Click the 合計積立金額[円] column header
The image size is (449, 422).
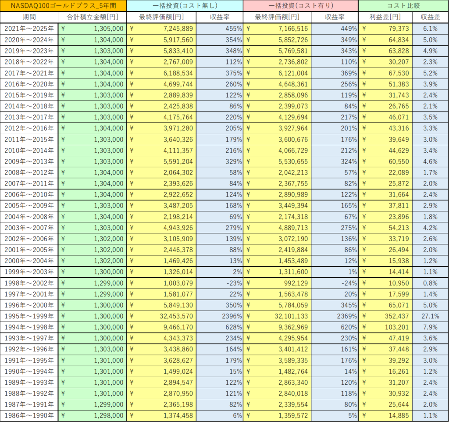[92, 17]
